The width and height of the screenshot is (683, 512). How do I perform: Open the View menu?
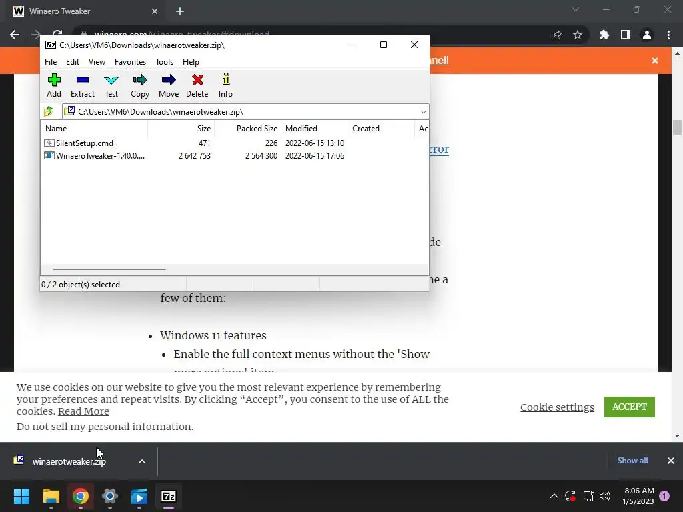[x=97, y=62]
